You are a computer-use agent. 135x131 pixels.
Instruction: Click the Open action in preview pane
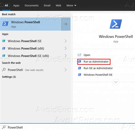pos(87,55)
